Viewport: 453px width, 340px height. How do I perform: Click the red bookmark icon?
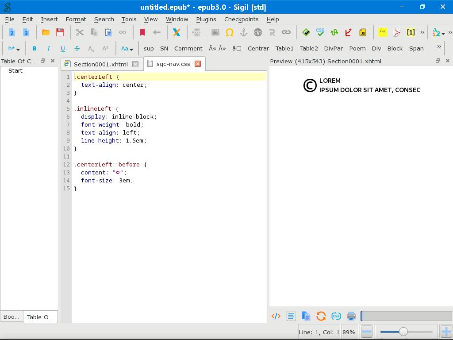142,32
